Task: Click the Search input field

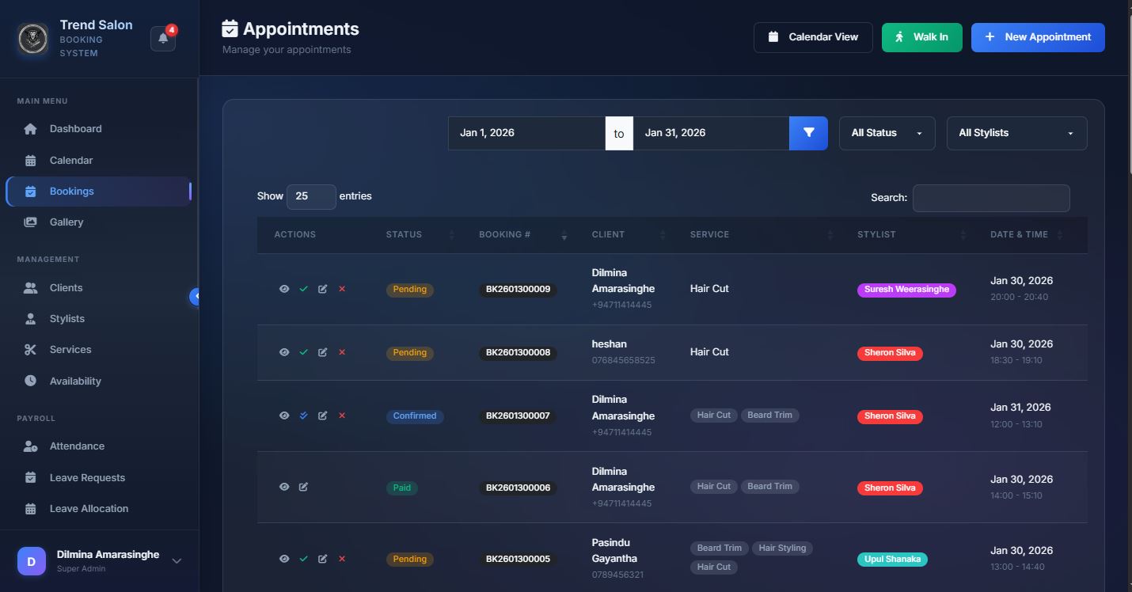Action: point(990,198)
